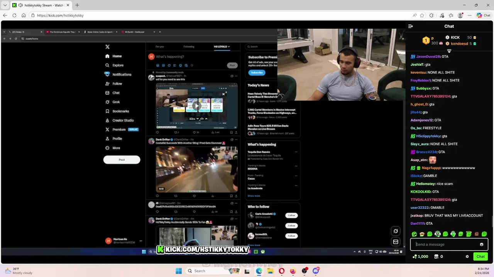Mute audio on the hstikkytokky tab
The width and height of the screenshot is (494, 277).
click(20, 5)
